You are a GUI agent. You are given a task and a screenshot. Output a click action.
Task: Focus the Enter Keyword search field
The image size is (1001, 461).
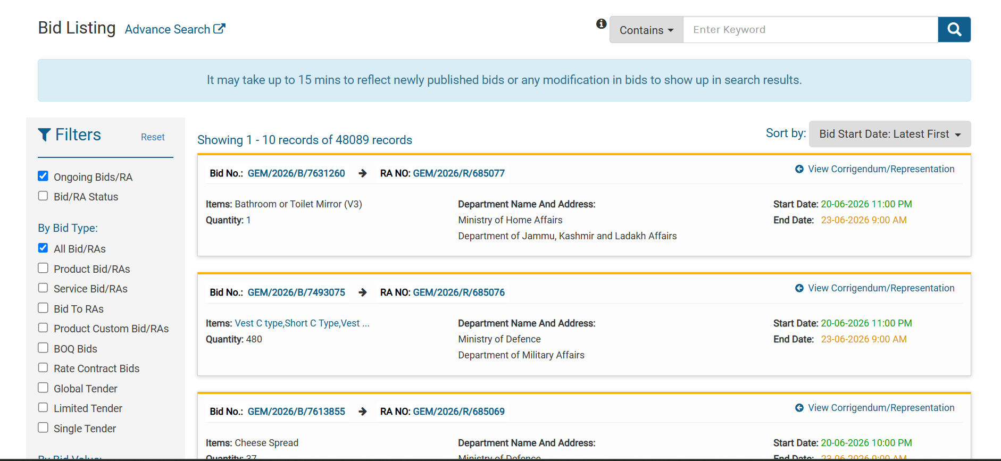[811, 30]
